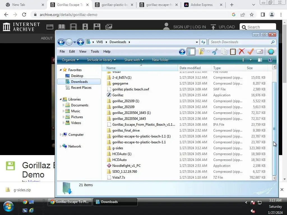
Task: Click the browser Reload button
Action: [24, 15]
